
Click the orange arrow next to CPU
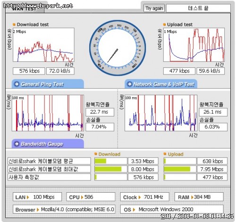coord(82,197)
